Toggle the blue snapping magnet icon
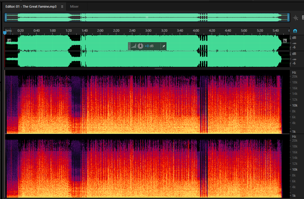 tap(295, 31)
